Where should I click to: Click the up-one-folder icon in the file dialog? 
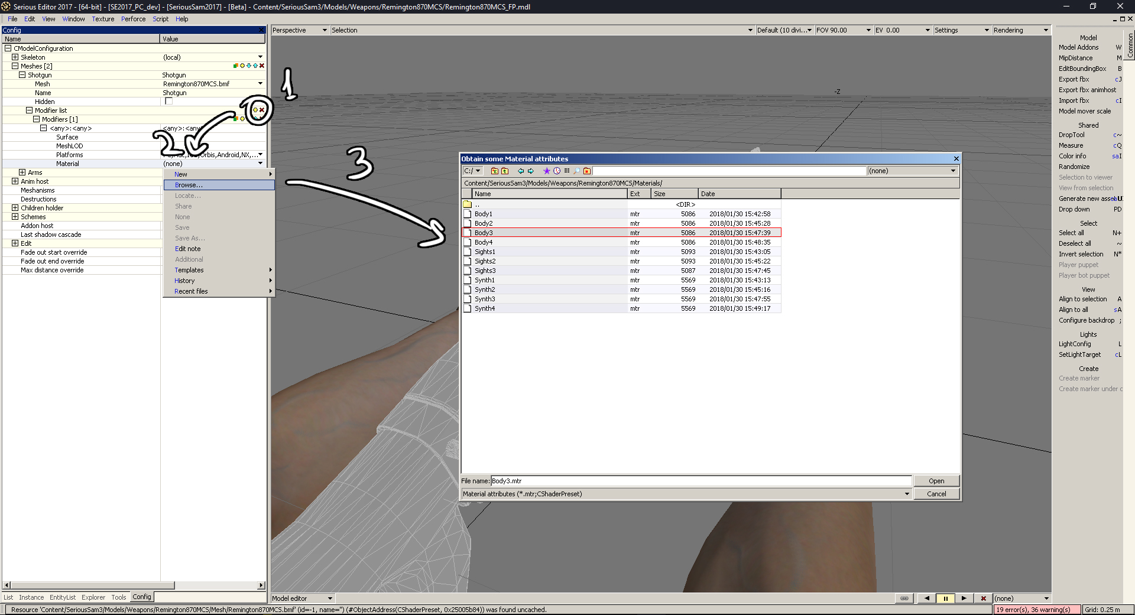505,171
